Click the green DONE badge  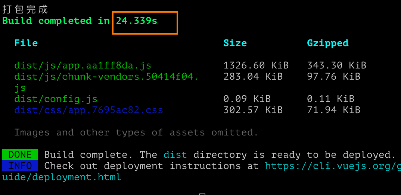(20, 154)
